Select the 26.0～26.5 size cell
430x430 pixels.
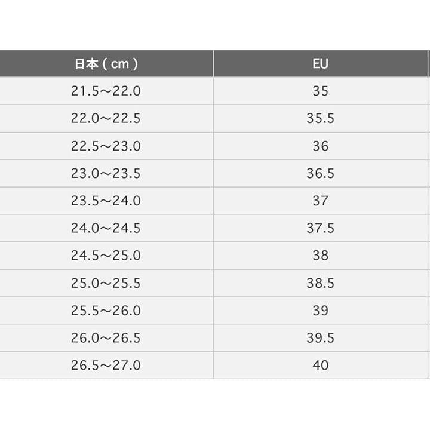pyautogui.click(x=106, y=338)
